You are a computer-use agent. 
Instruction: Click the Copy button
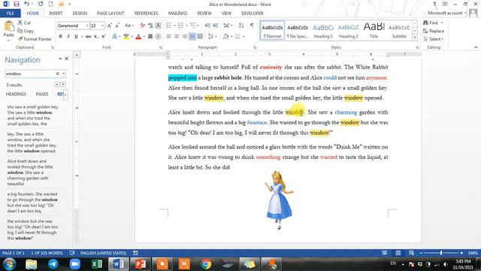[x=26, y=31]
